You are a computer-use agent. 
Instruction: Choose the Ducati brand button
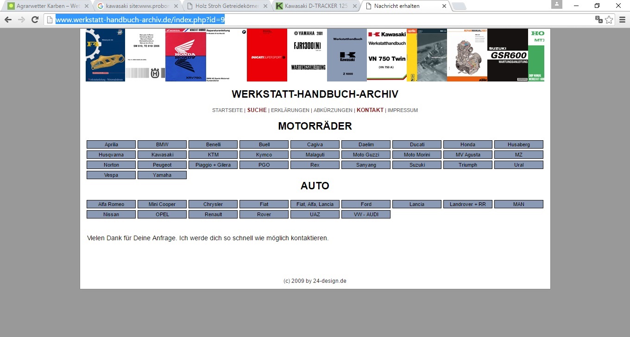point(417,144)
